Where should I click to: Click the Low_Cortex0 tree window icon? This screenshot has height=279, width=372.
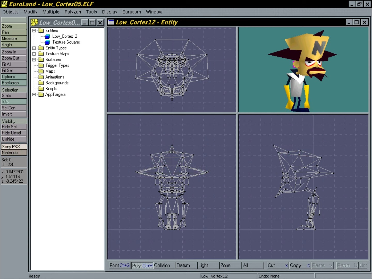tap(34, 22)
